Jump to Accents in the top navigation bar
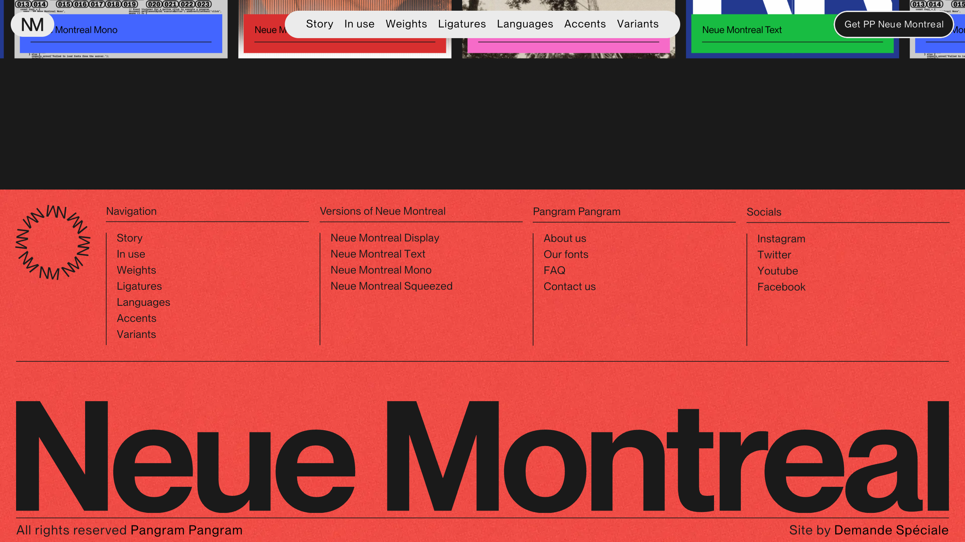Viewport: 965px width, 542px height. (x=585, y=24)
